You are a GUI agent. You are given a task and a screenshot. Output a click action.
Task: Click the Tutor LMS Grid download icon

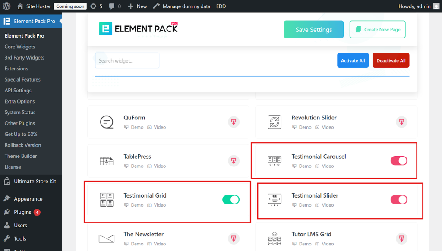(x=401, y=238)
